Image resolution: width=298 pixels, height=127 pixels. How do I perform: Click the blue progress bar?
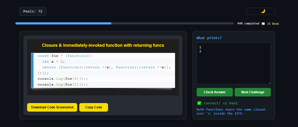tap(125, 23)
